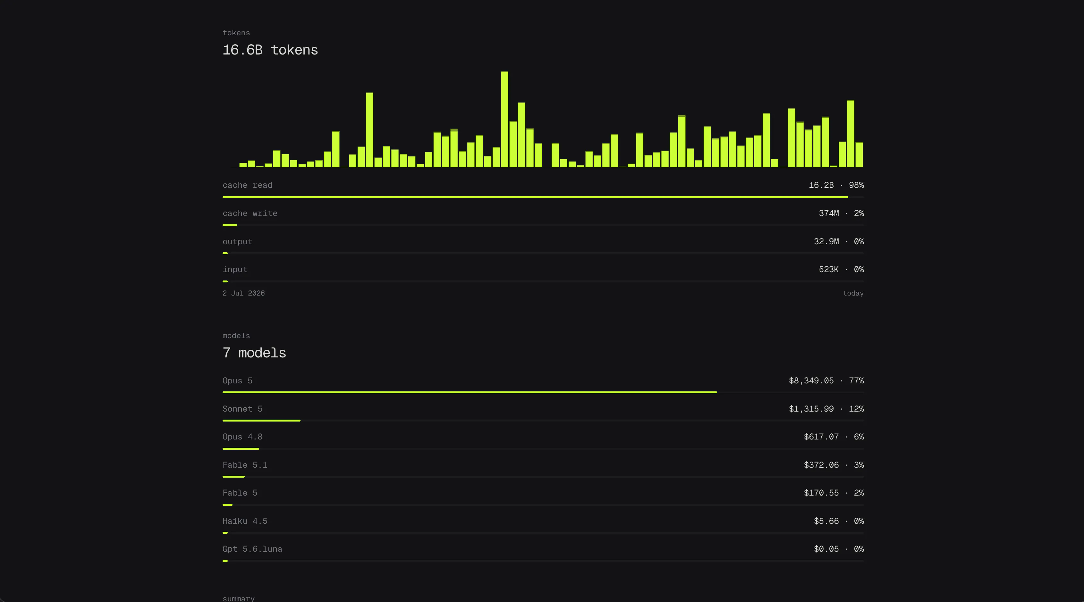Click the '$8,349.05 · 77%' value

(826, 381)
